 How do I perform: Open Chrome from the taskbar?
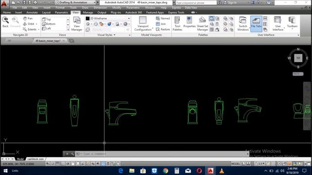tap(166, 171)
